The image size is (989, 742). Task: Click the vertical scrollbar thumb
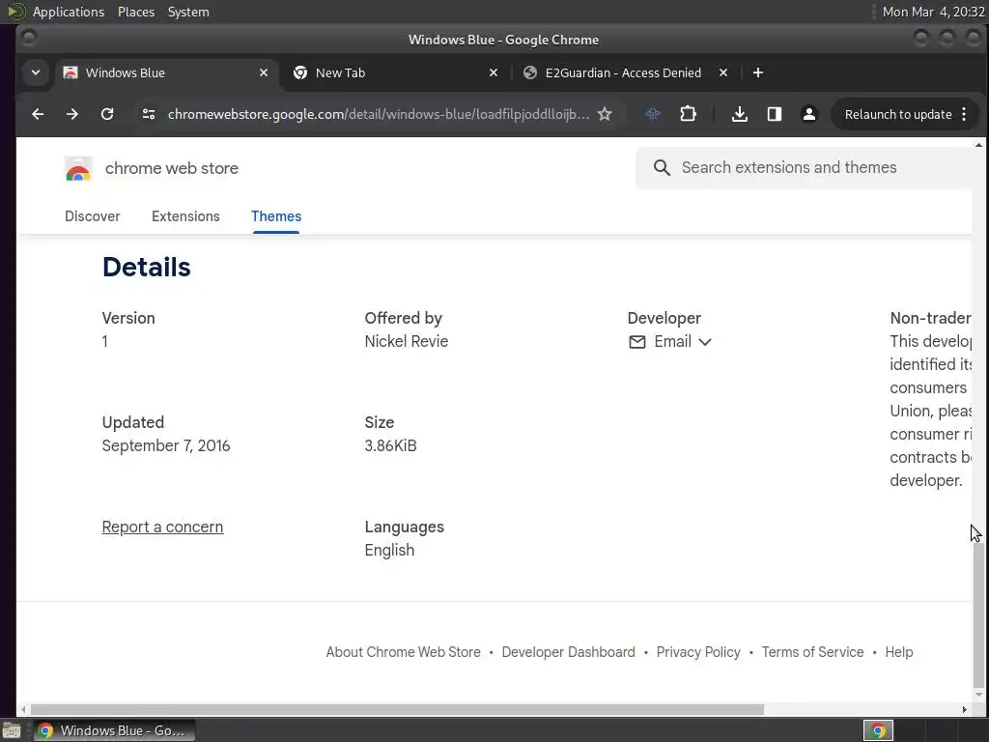978,615
